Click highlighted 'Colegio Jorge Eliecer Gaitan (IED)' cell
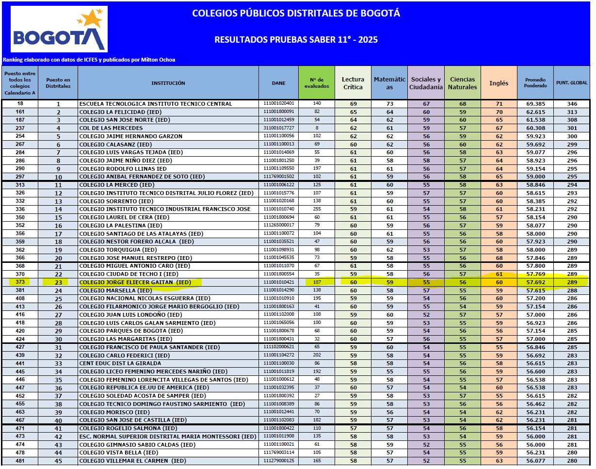The width and height of the screenshot is (596, 469). coord(135,282)
